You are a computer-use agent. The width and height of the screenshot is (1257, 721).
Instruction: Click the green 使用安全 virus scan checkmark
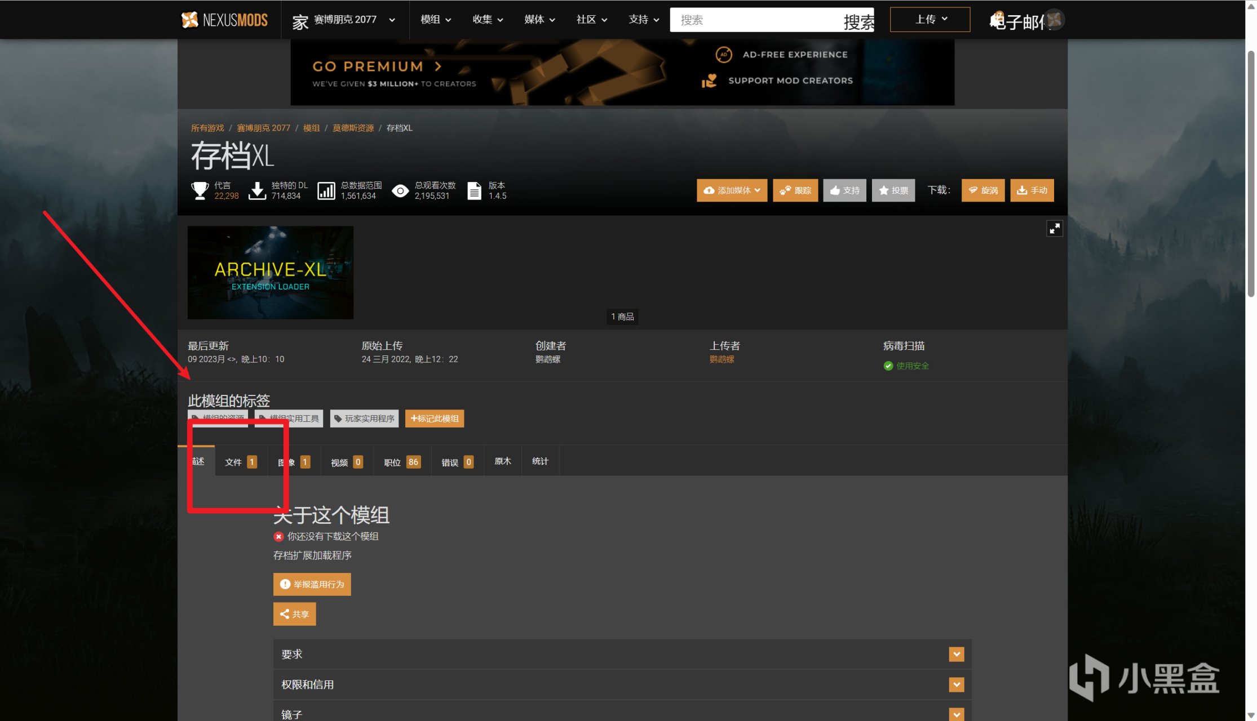coord(888,366)
